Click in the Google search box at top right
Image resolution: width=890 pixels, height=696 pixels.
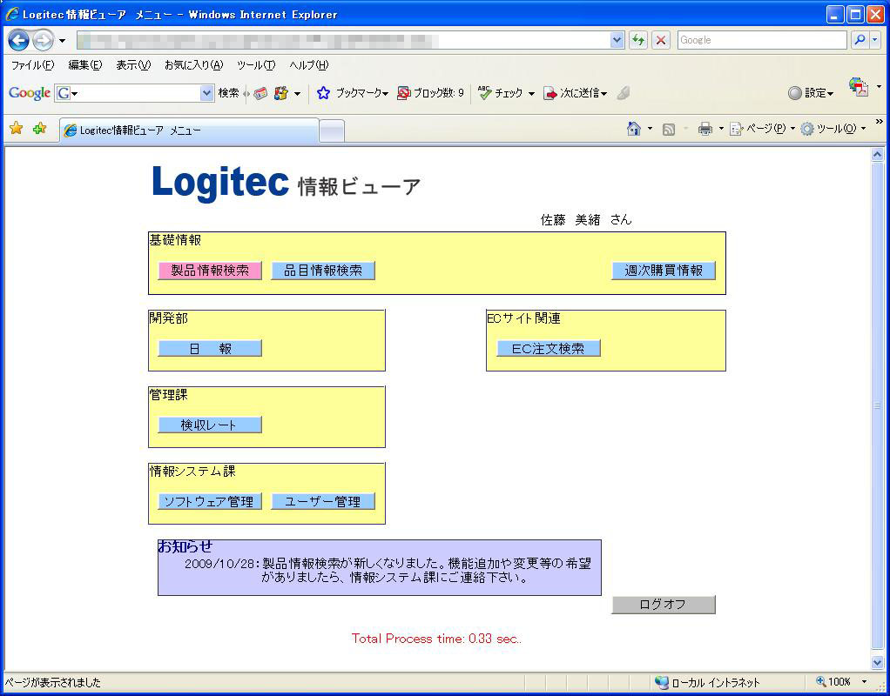(762, 40)
